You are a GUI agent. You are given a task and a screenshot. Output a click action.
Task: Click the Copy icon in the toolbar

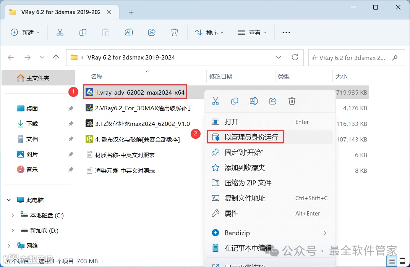point(83,32)
